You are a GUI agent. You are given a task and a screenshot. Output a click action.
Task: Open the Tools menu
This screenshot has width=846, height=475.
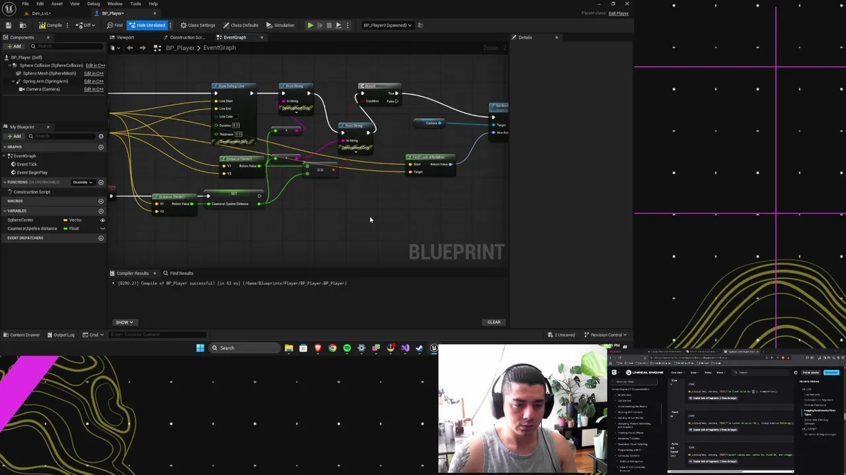click(135, 4)
